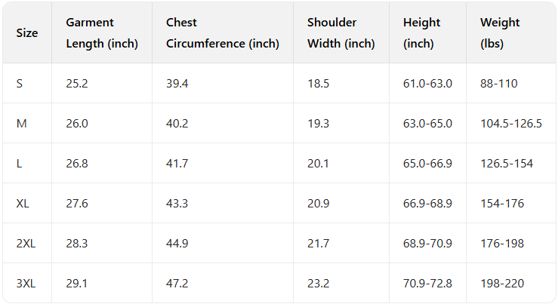The height and width of the screenshot is (304, 558).
Task: Click weight range 104.5-126.5
Action: coord(511,123)
